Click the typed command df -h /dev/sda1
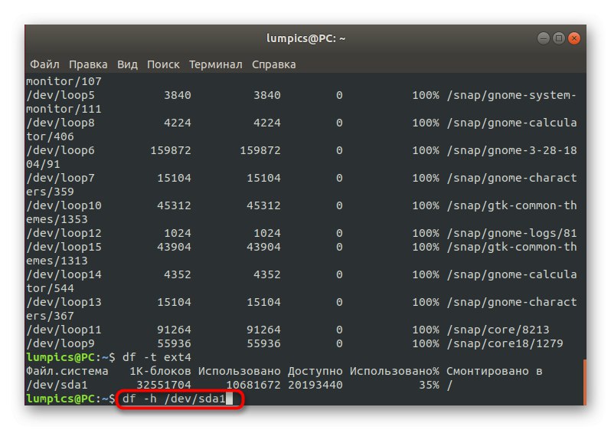Image resolution: width=611 pixels, height=430 pixels. [x=174, y=399]
